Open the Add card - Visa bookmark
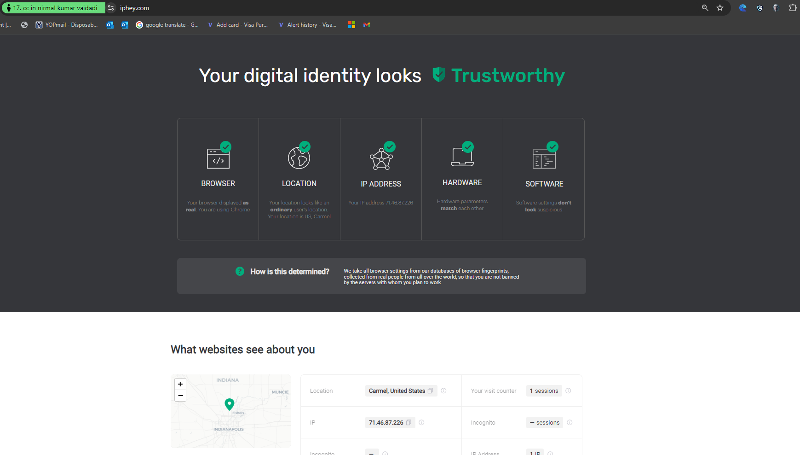 (237, 25)
